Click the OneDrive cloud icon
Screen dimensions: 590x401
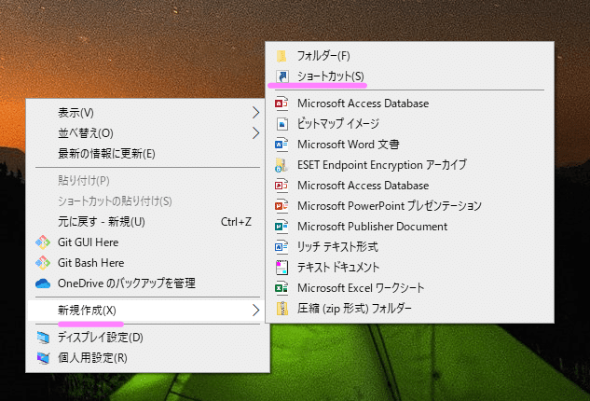tap(43, 283)
